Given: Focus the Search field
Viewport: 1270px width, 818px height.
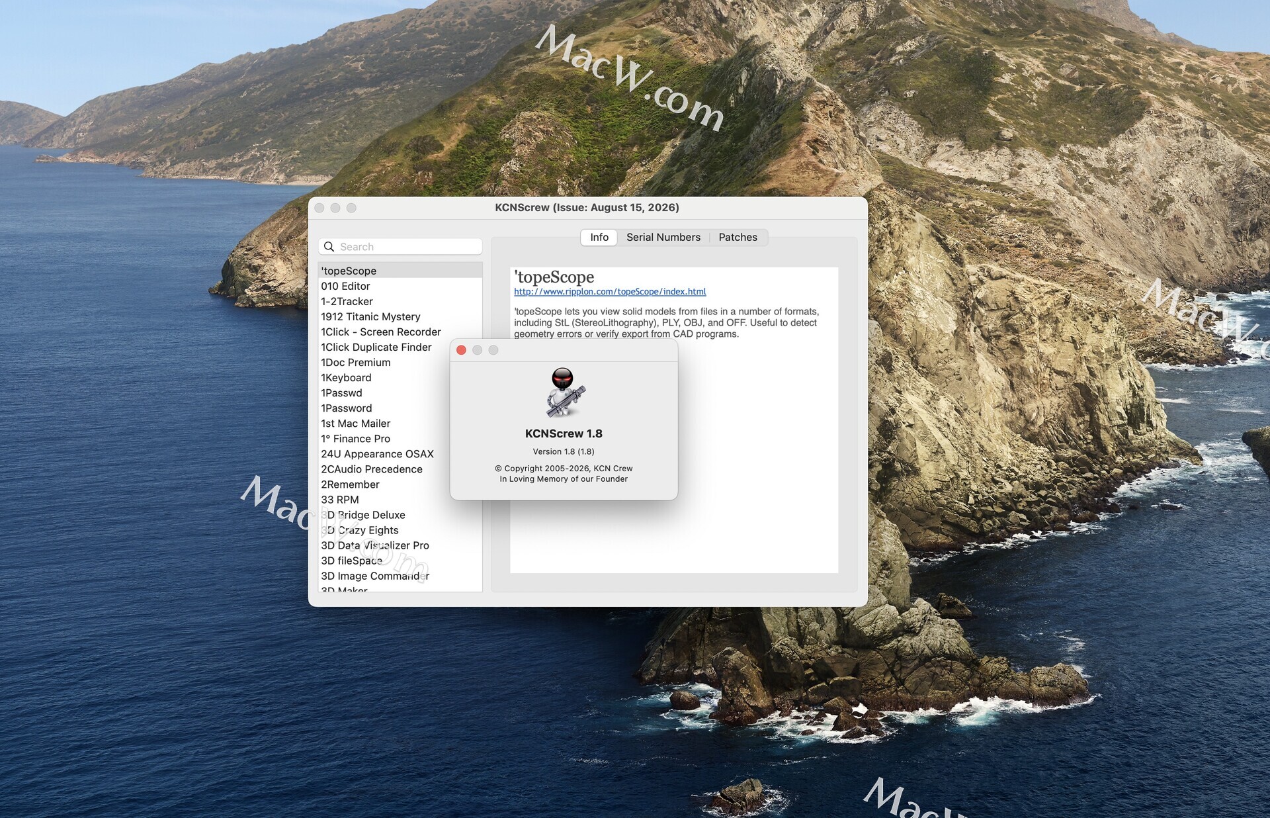Looking at the screenshot, I should point(400,247).
